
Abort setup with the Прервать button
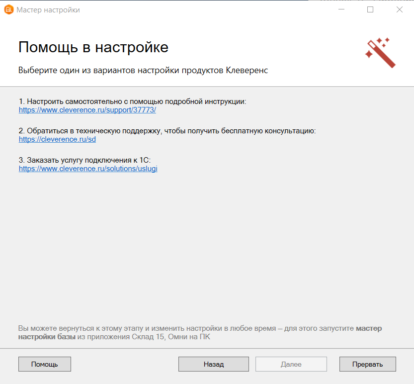tap(368, 364)
